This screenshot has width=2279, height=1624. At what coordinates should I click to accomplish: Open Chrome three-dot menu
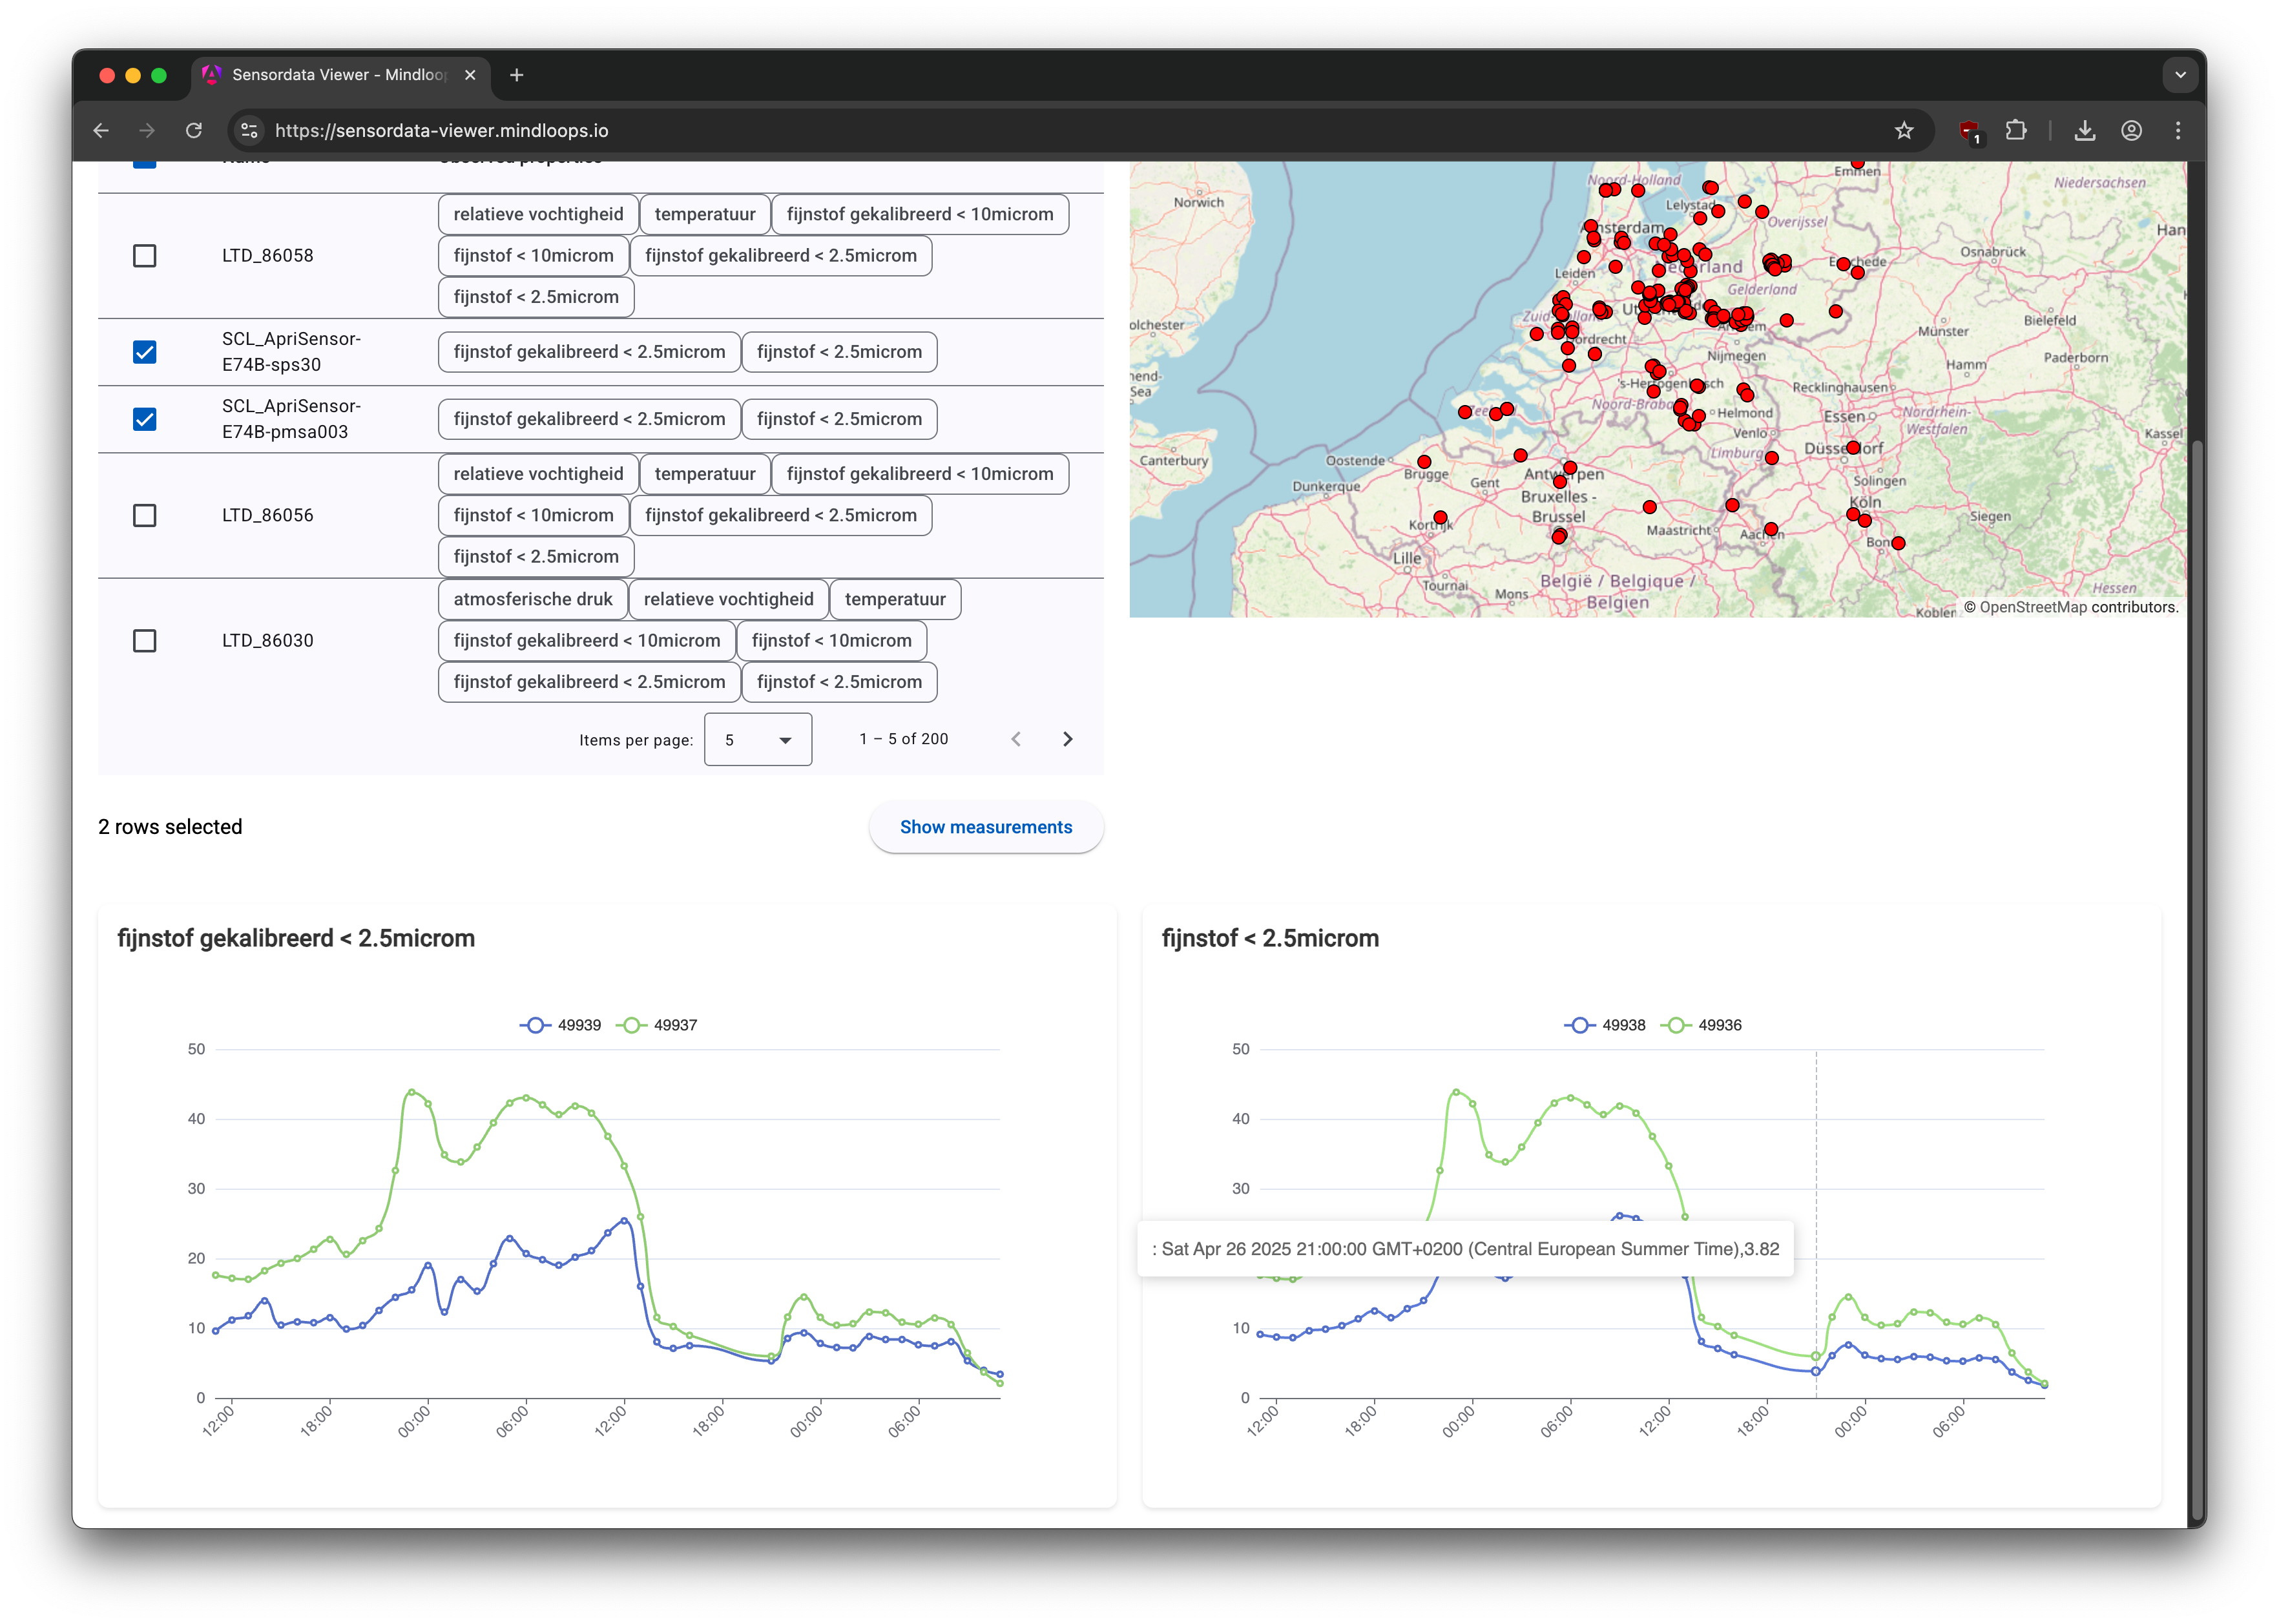[2178, 131]
